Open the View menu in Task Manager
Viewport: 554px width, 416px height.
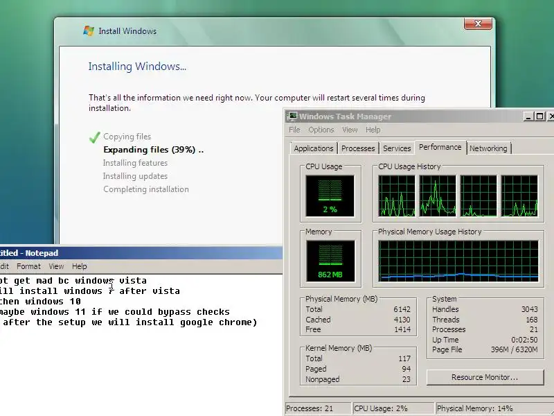tap(350, 130)
